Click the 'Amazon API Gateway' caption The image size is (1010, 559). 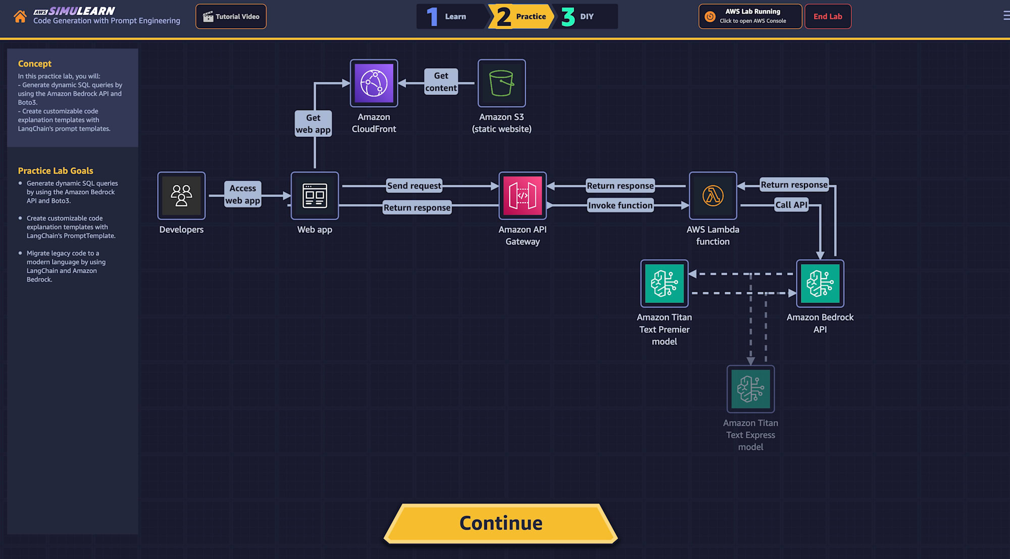pyautogui.click(x=523, y=235)
